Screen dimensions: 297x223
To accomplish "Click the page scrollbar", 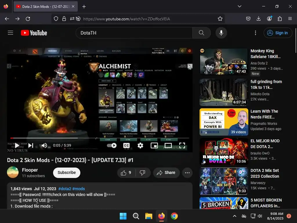I will (296, 41).
